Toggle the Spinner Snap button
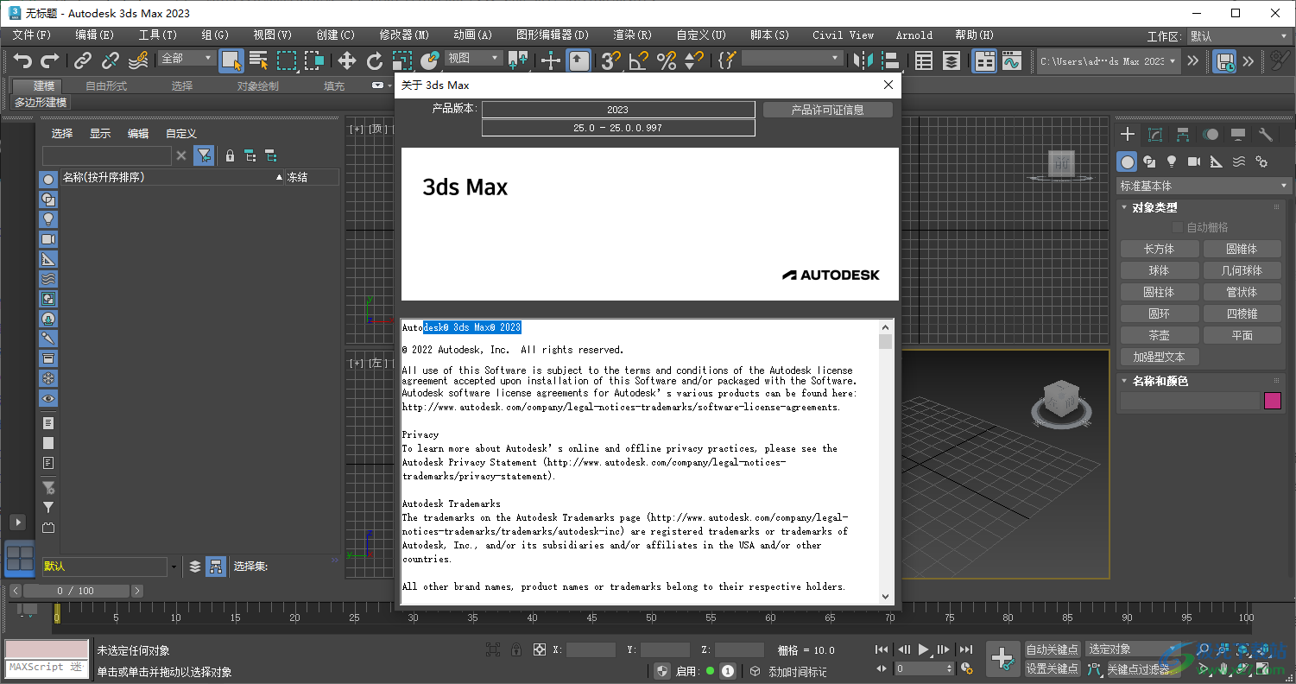This screenshot has width=1296, height=684. (x=693, y=60)
